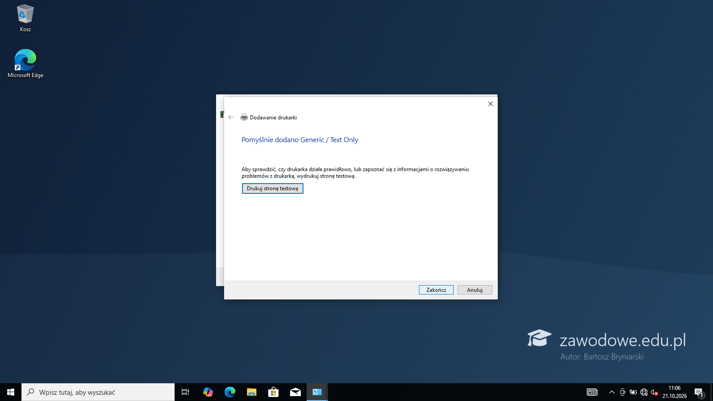Open the battery status tray icon
The image size is (713, 401).
point(633,392)
